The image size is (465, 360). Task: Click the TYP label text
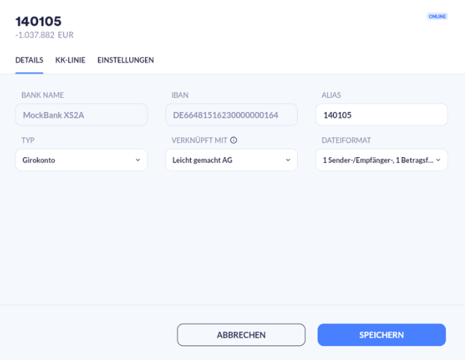click(x=28, y=140)
